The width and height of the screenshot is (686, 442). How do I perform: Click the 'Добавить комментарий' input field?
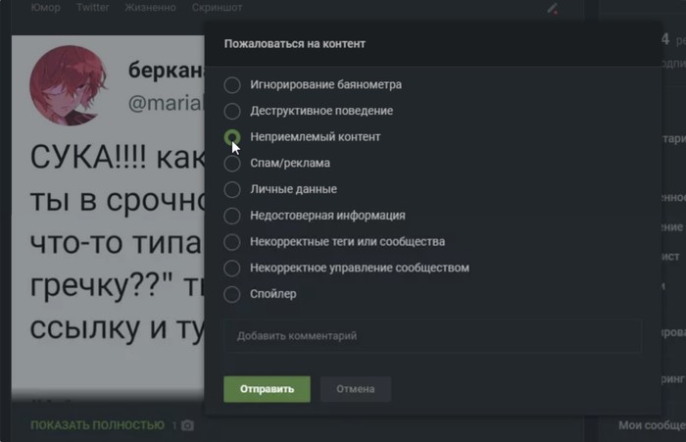tap(432, 335)
